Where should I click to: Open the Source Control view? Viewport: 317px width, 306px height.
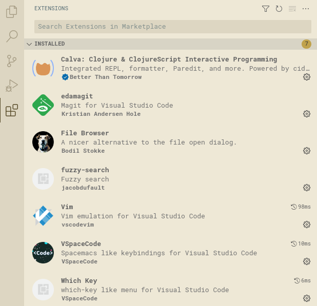tap(11, 61)
